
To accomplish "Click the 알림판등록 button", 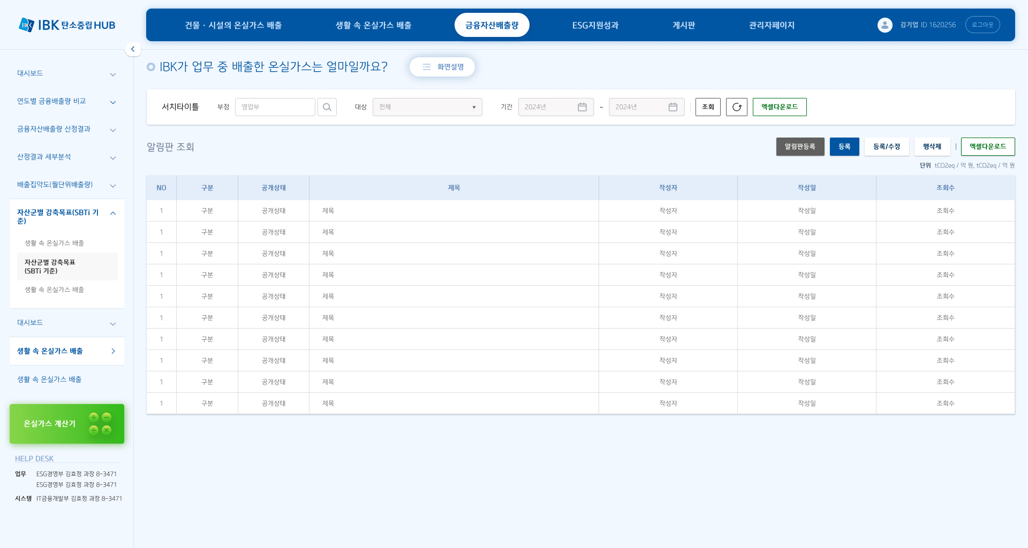I will tap(800, 147).
